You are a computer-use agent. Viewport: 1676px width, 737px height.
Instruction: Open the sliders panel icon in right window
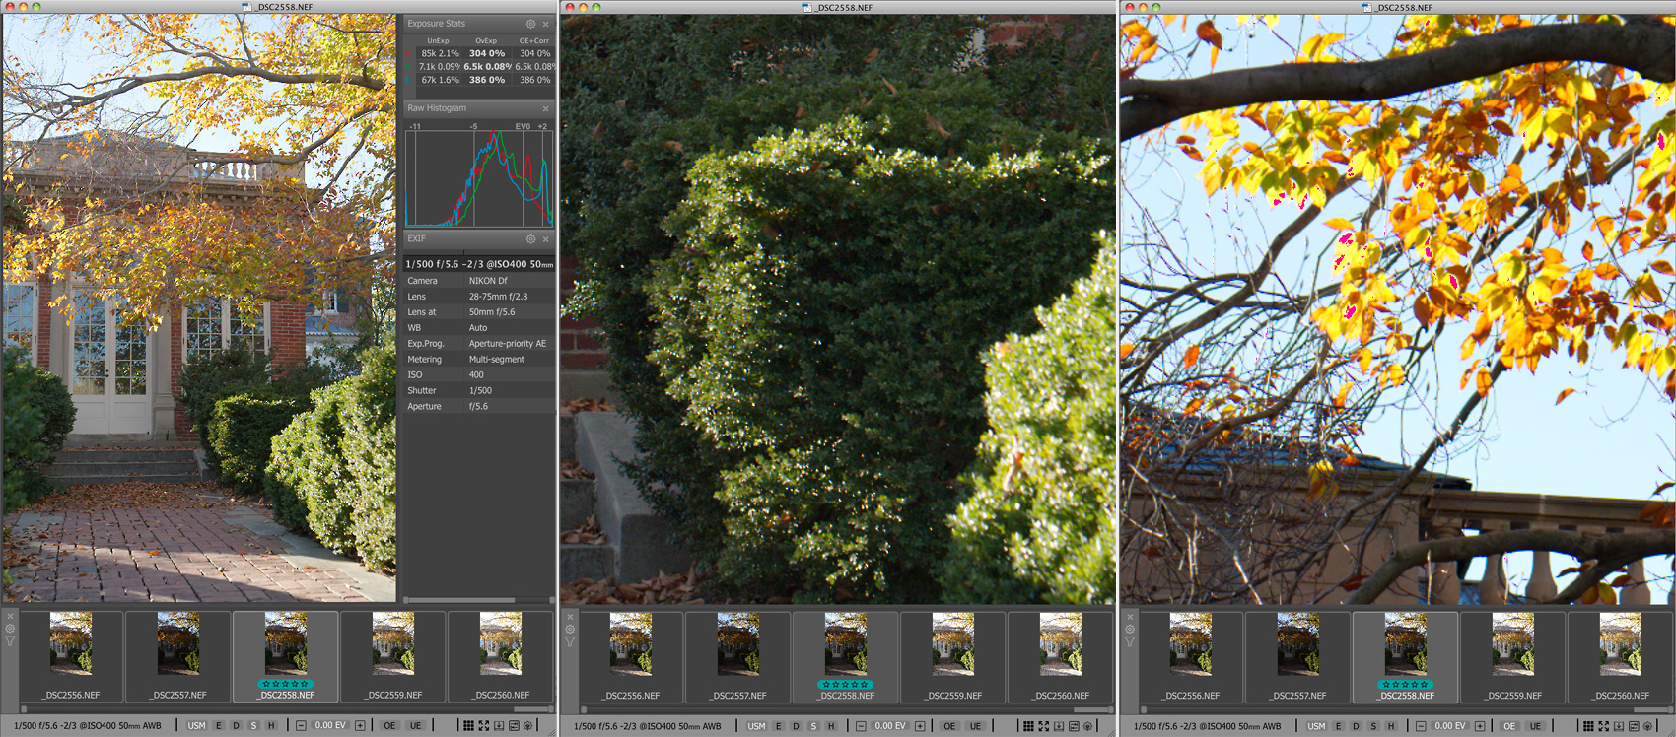pyautogui.click(x=1634, y=726)
